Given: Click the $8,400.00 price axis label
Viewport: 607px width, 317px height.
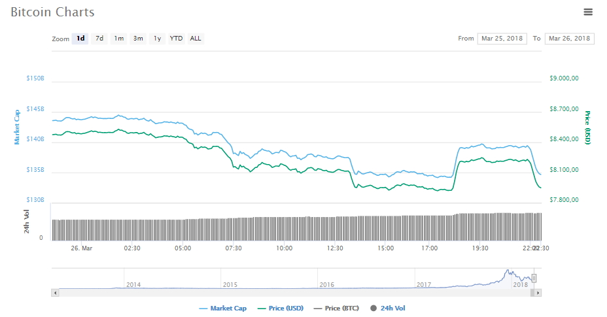Looking at the screenshot, I should [x=564, y=139].
